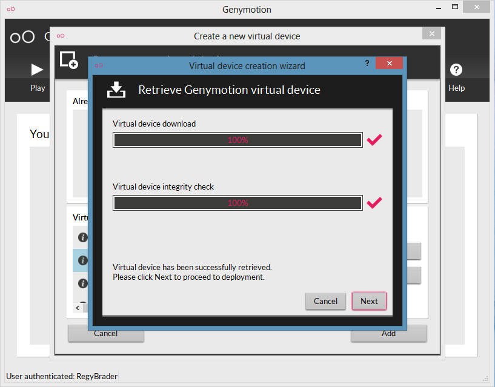Screen dimensions: 495x387
Task: Click the third device info icon in list
Action: [83, 283]
